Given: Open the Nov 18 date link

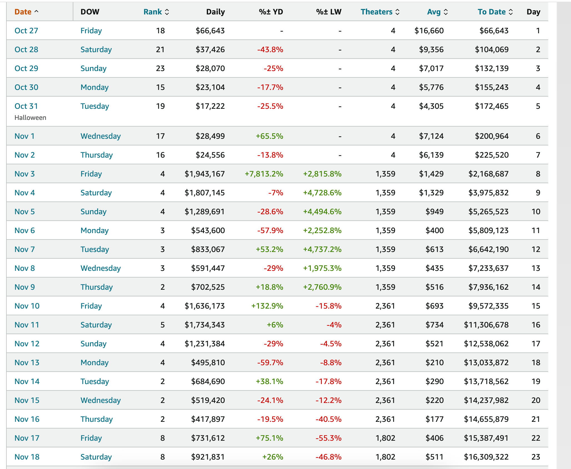Looking at the screenshot, I should pos(27,457).
